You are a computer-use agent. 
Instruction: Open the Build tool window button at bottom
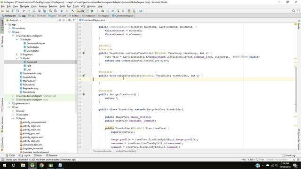39,155
